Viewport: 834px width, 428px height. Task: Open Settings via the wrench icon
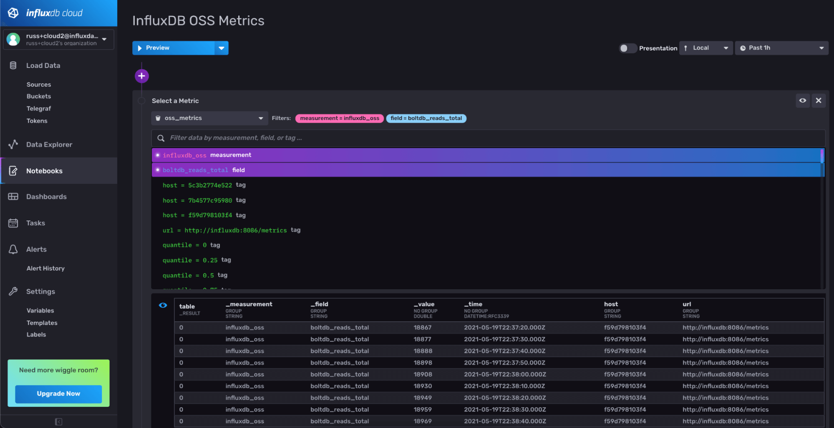(13, 291)
